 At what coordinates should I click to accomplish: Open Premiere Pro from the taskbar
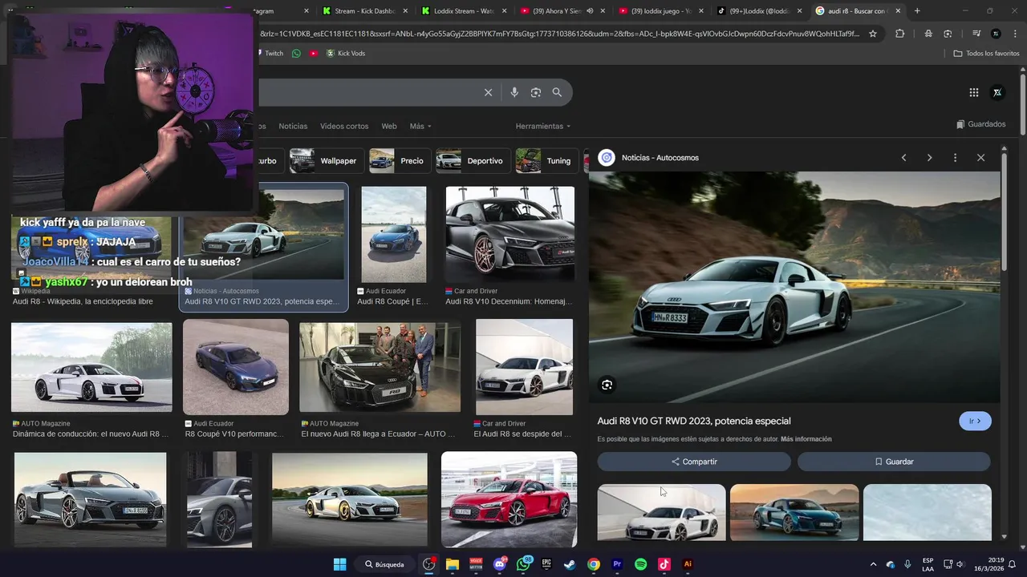click(617, 564)
